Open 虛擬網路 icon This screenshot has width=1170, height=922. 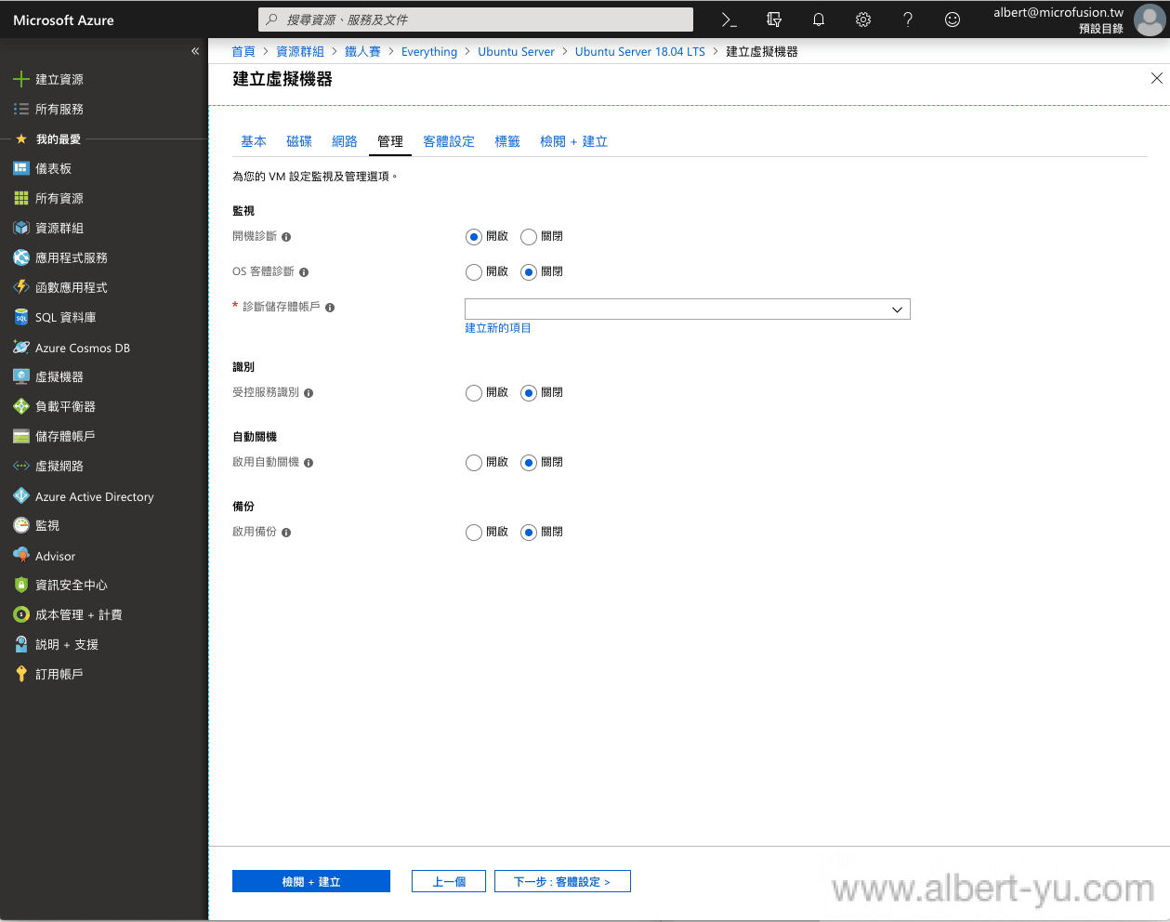(x=21, y=466)
